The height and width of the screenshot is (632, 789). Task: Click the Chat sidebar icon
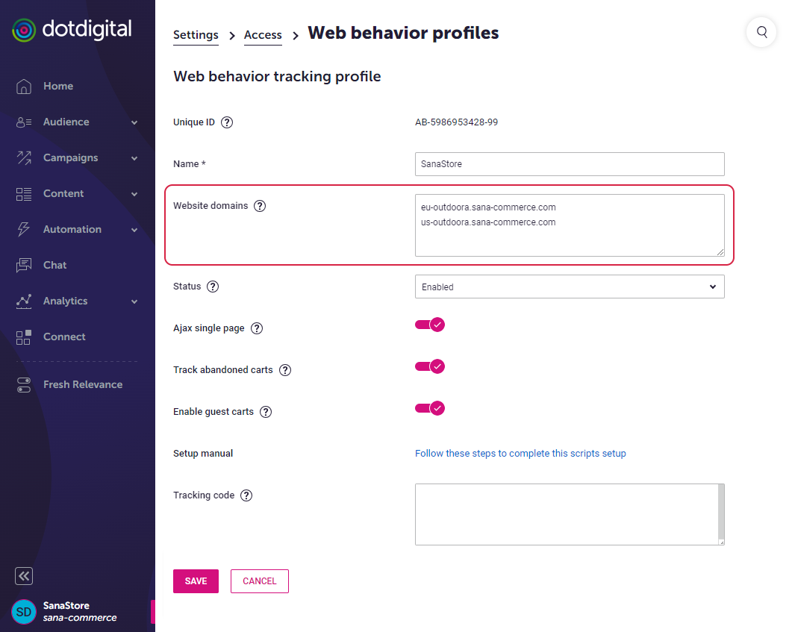pos(24,265)
